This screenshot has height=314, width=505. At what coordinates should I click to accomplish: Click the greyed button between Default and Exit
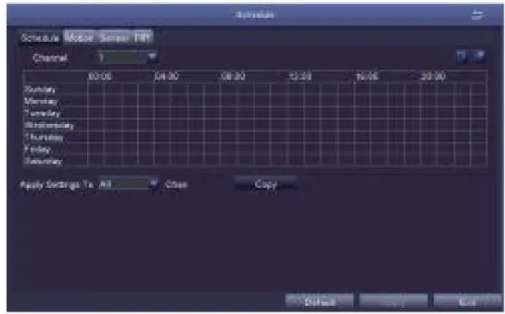tap(394, 302)
